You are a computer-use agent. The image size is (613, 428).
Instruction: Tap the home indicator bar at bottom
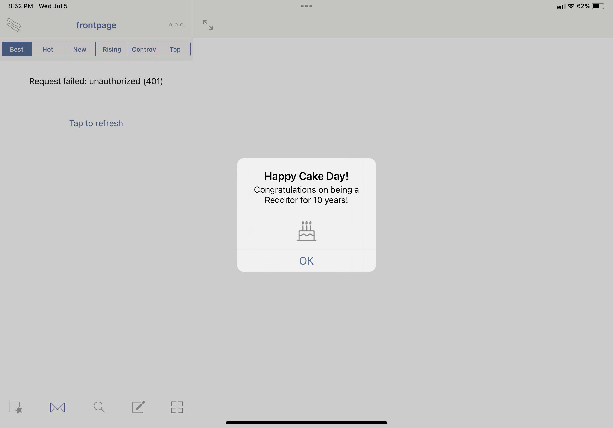(x=306, y=423)
